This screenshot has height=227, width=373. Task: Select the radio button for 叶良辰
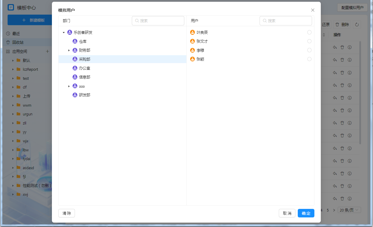click(x=309, y=32)
